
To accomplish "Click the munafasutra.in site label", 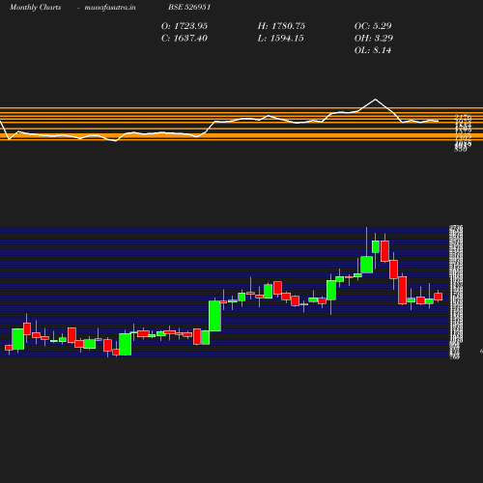I will [x=110, y=7].
